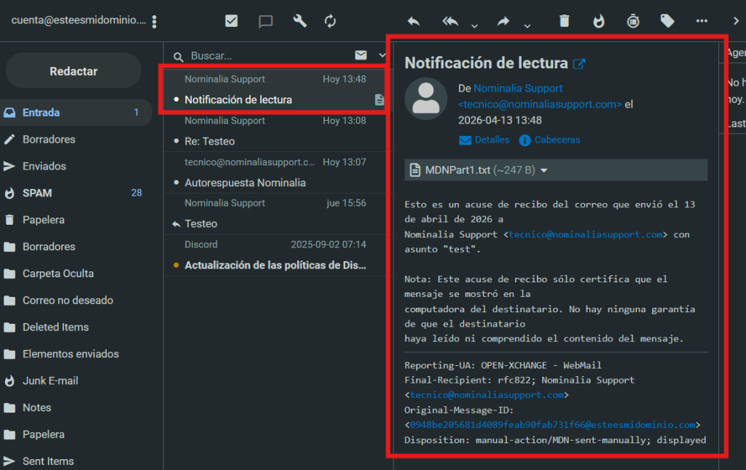Toggle the threads speech bubble icon

click(266, 21)
